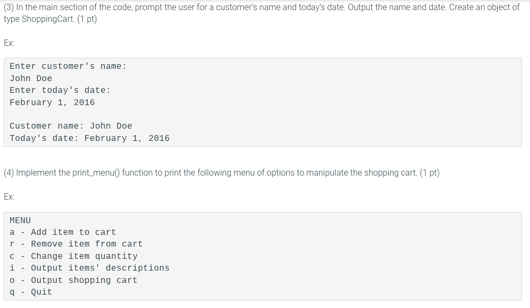Image resolution: width=530 pixels, height=308 pixels.
Task: Click the 'o - Output shopping cart' line
Action: [73, 280]
